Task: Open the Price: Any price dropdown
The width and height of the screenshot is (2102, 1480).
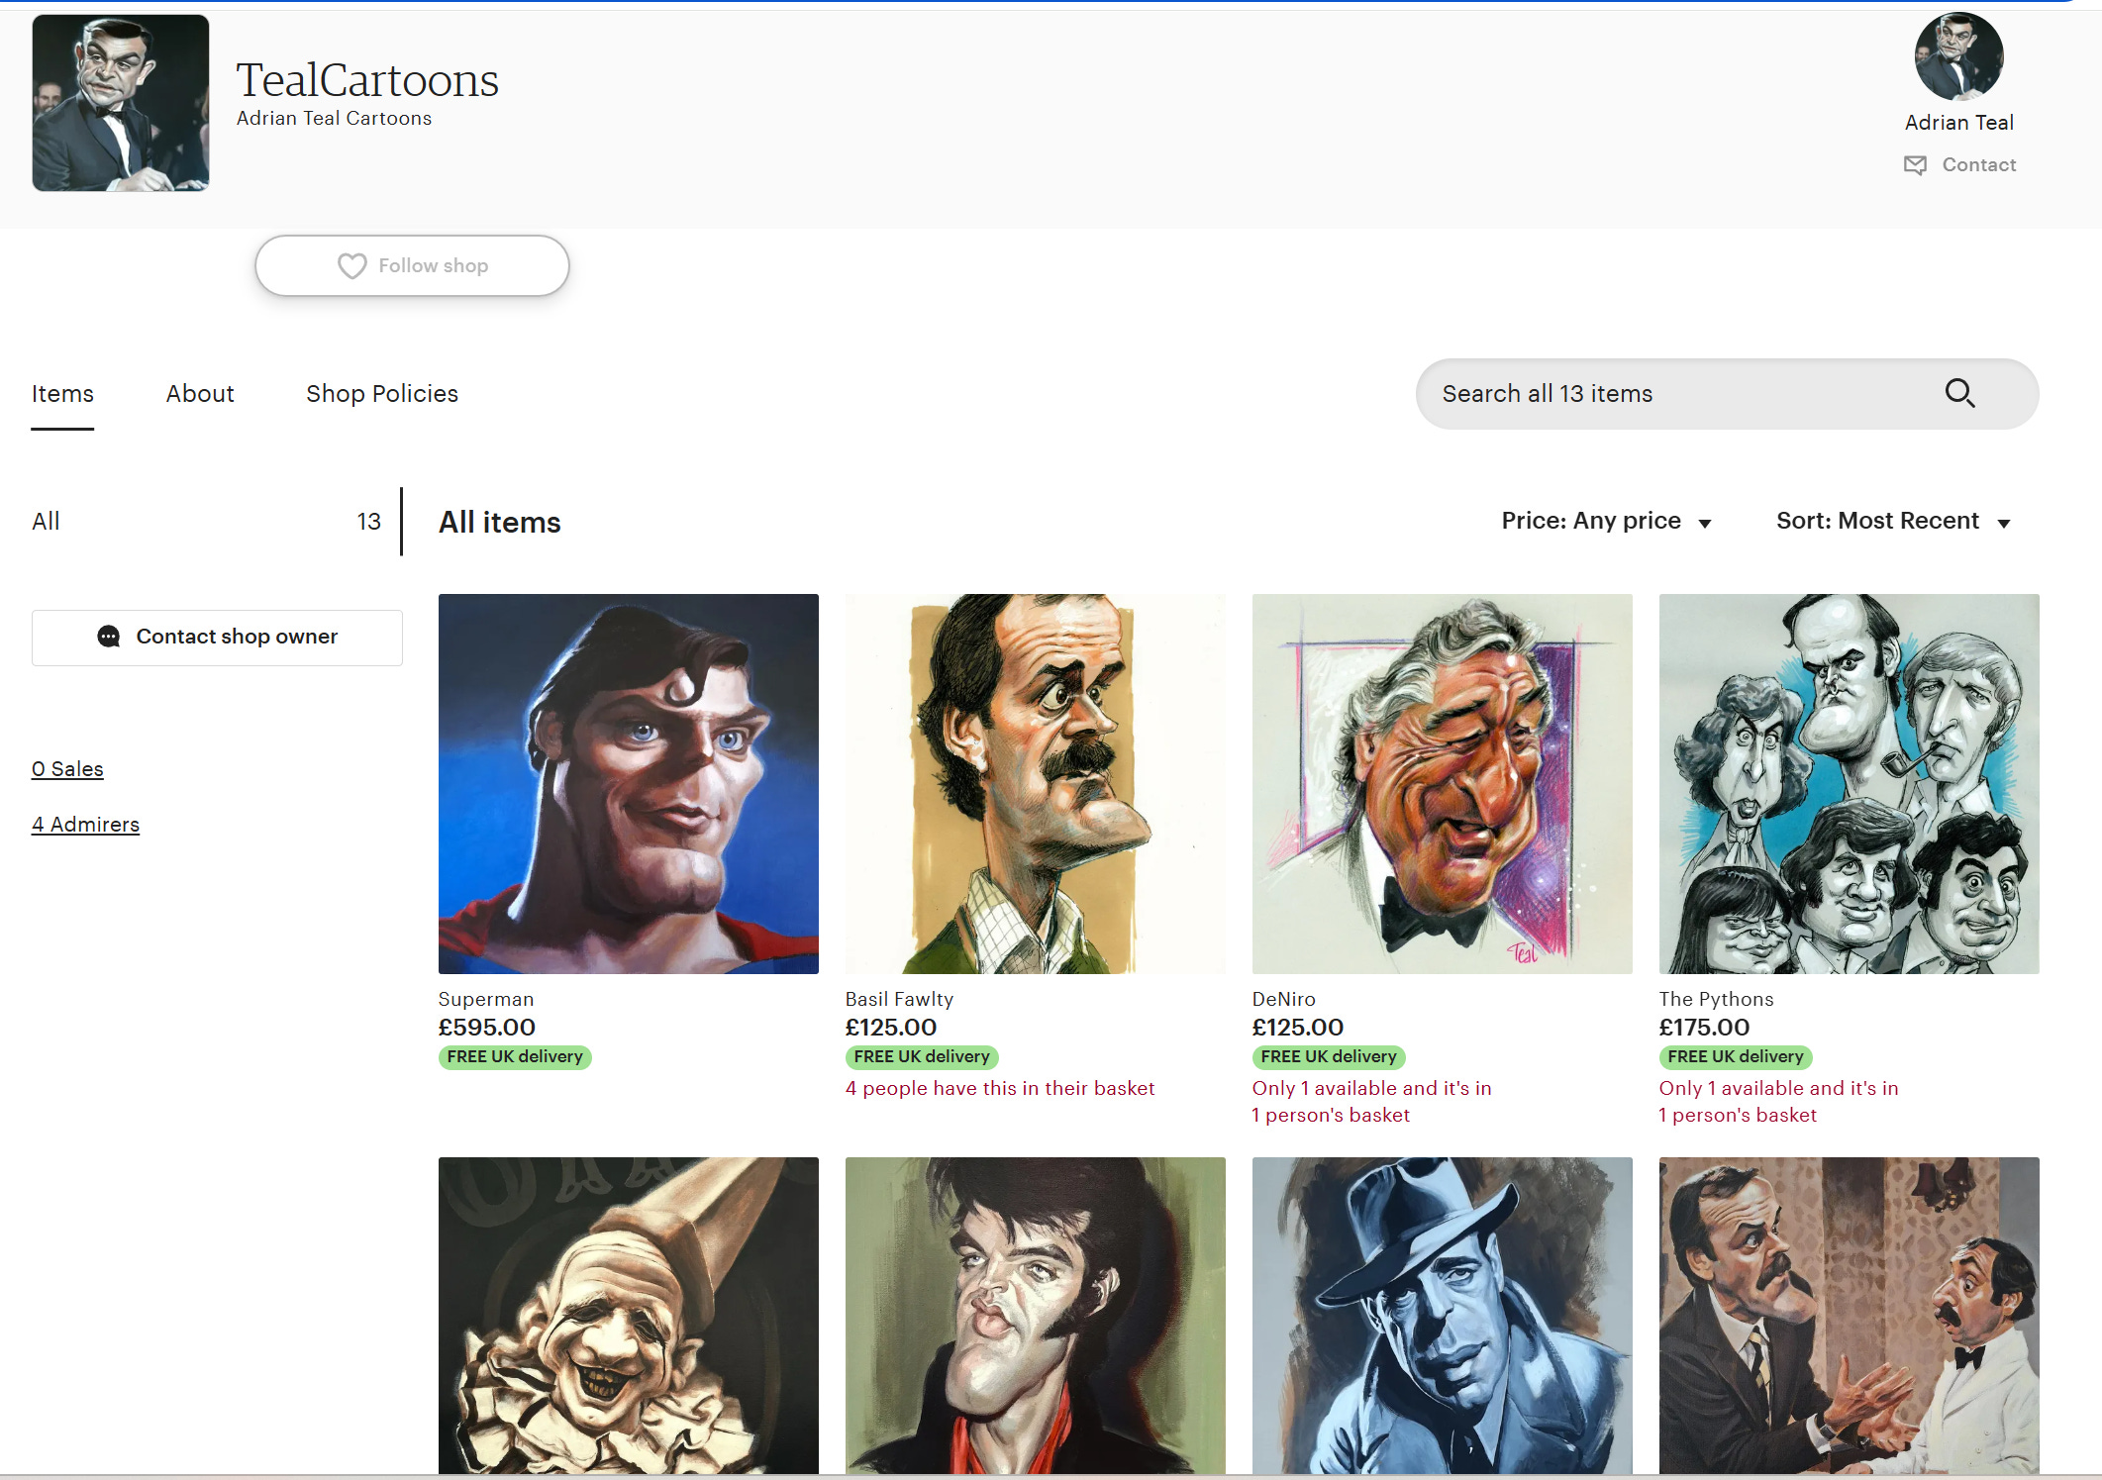Action: coord(1606,522)
